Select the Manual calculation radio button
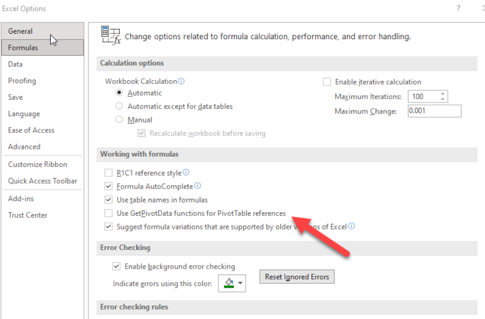Screen dimensions: 485x319 [119, 119]
